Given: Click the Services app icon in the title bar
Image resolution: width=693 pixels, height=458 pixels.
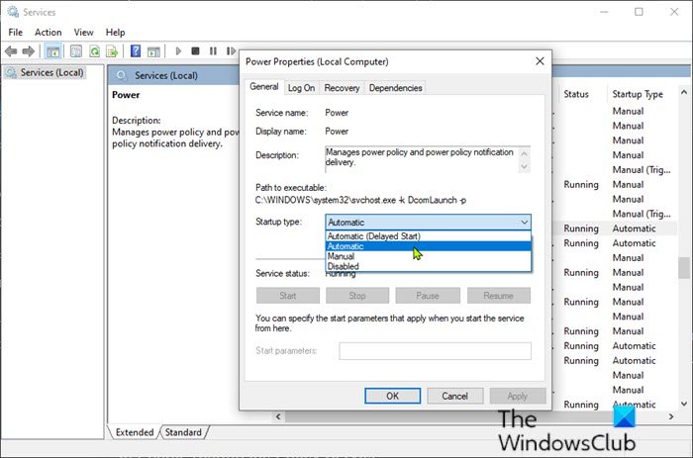Looking at the screenshot, I should 13,12.
